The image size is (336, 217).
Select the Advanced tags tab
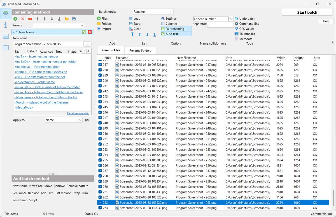tap(46, 52)
